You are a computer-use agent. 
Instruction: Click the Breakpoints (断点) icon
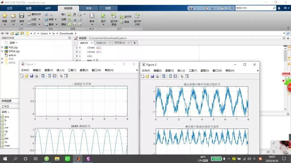tap(92, 16)
